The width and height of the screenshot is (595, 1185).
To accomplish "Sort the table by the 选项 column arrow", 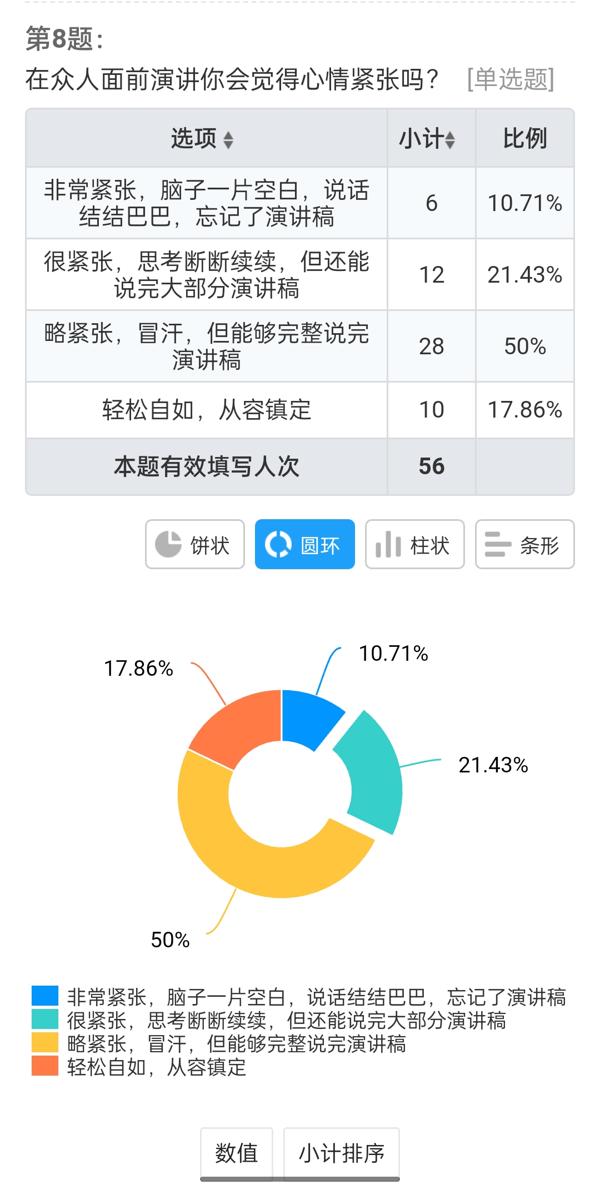I will pyautogui.click(x=228, y=139).
